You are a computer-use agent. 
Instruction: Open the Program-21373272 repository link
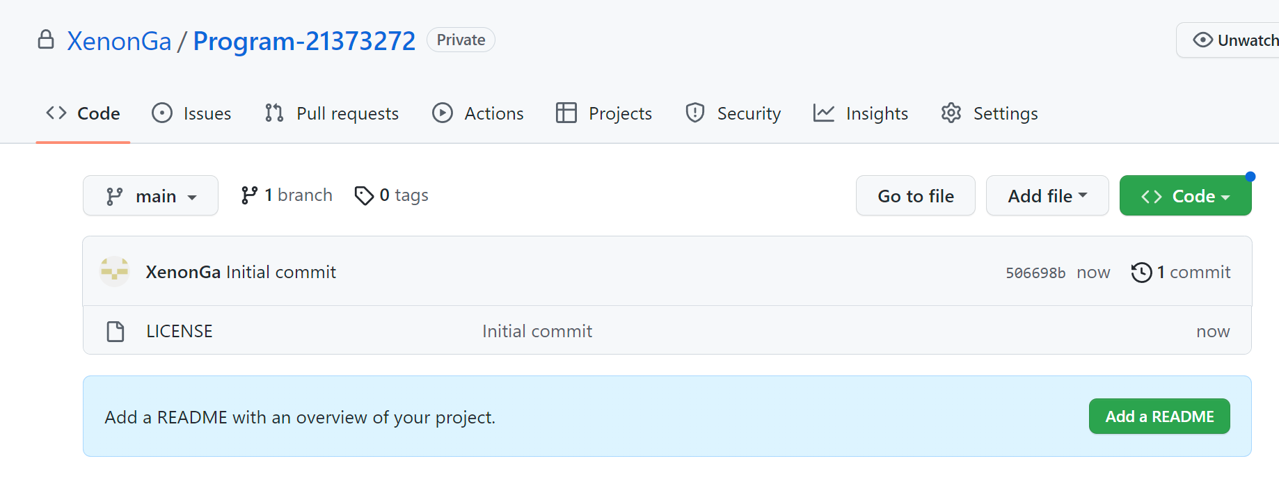tap(304, 41)
